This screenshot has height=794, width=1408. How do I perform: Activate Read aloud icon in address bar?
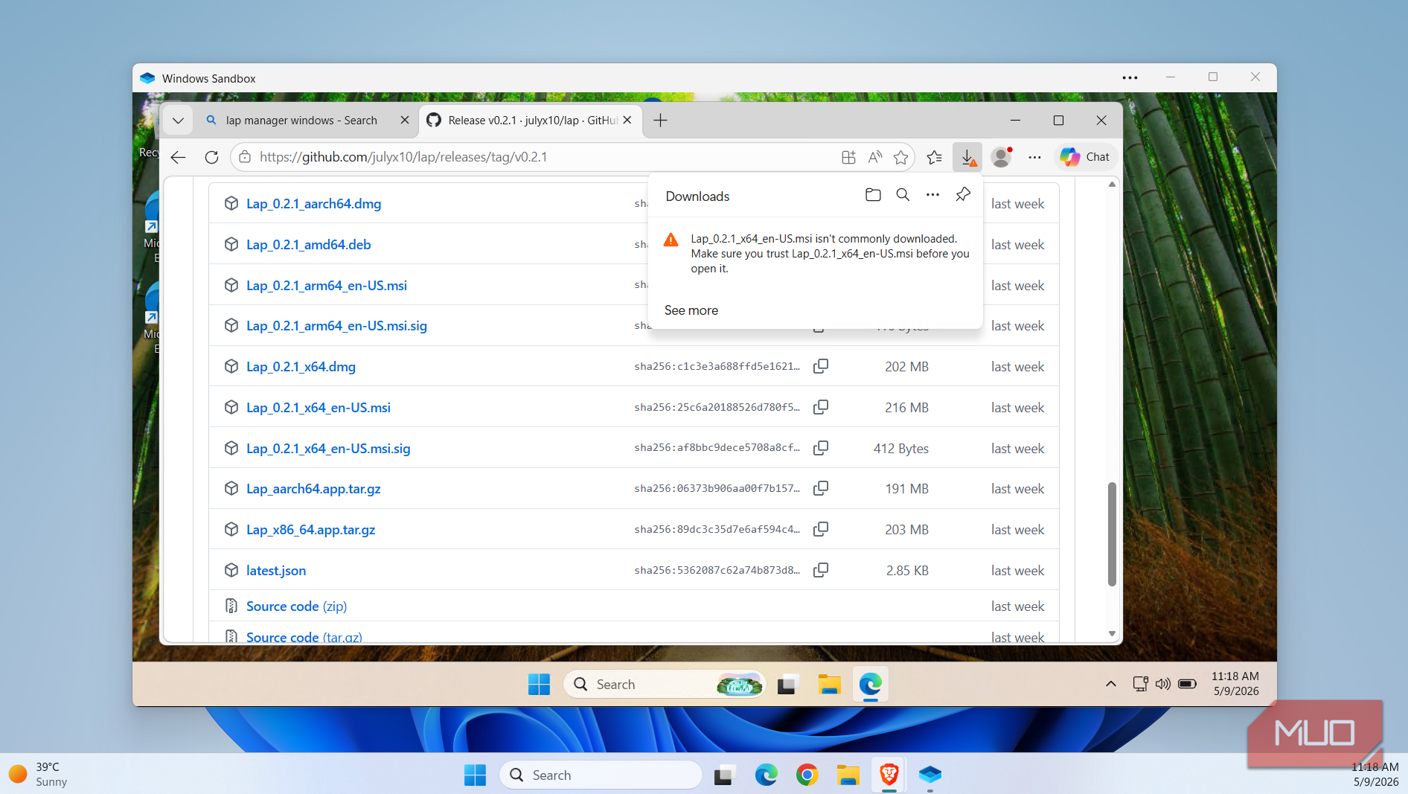pos(875,157)
